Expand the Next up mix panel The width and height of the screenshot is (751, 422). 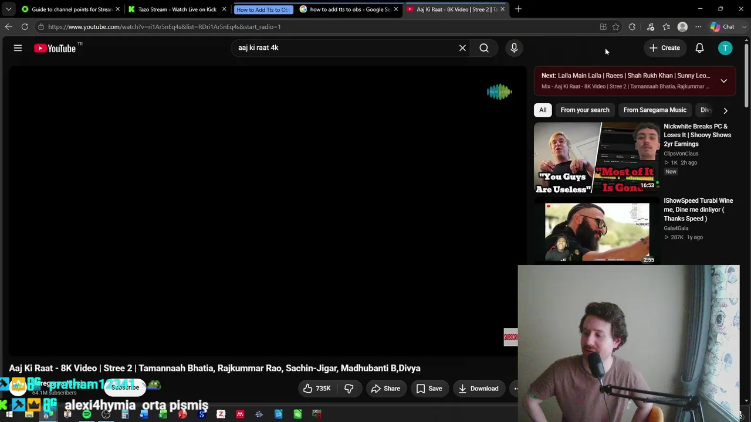pos(723,81)
